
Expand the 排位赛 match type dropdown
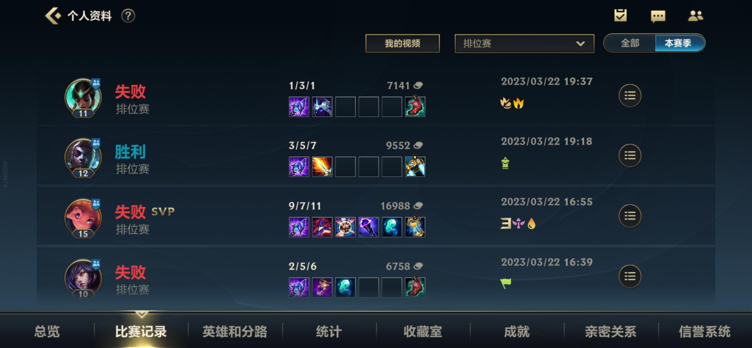(524, 43)
